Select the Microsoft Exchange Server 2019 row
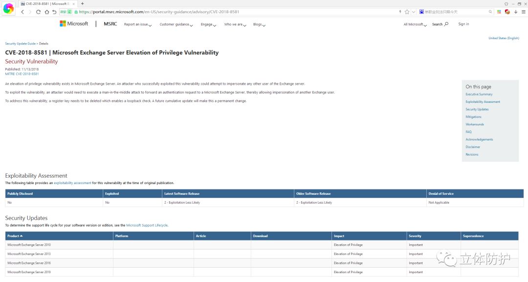Viewport: 528px width, 282px height. (x=262, y=272)
